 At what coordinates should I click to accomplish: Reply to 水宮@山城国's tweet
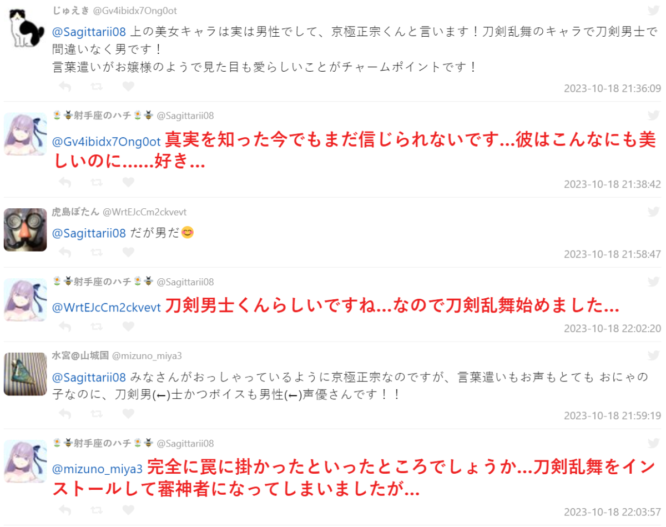pyautogui.click(x=65, y=414)
